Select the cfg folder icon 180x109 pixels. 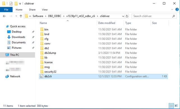pos(42,39)
